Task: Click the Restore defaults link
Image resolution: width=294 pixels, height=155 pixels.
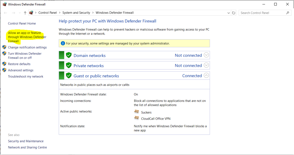Action: [x=19, y=64]
